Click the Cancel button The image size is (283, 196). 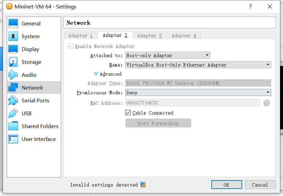pos(260,185)
